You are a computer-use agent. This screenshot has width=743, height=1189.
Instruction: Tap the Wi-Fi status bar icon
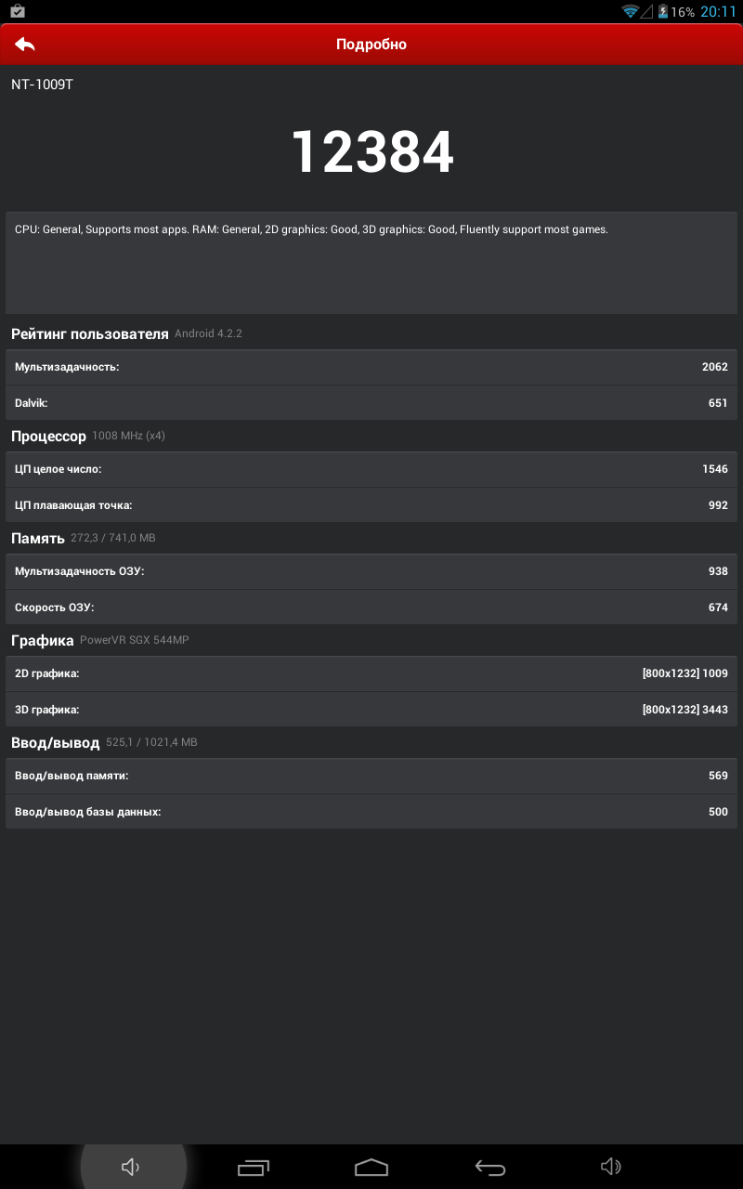631,12
